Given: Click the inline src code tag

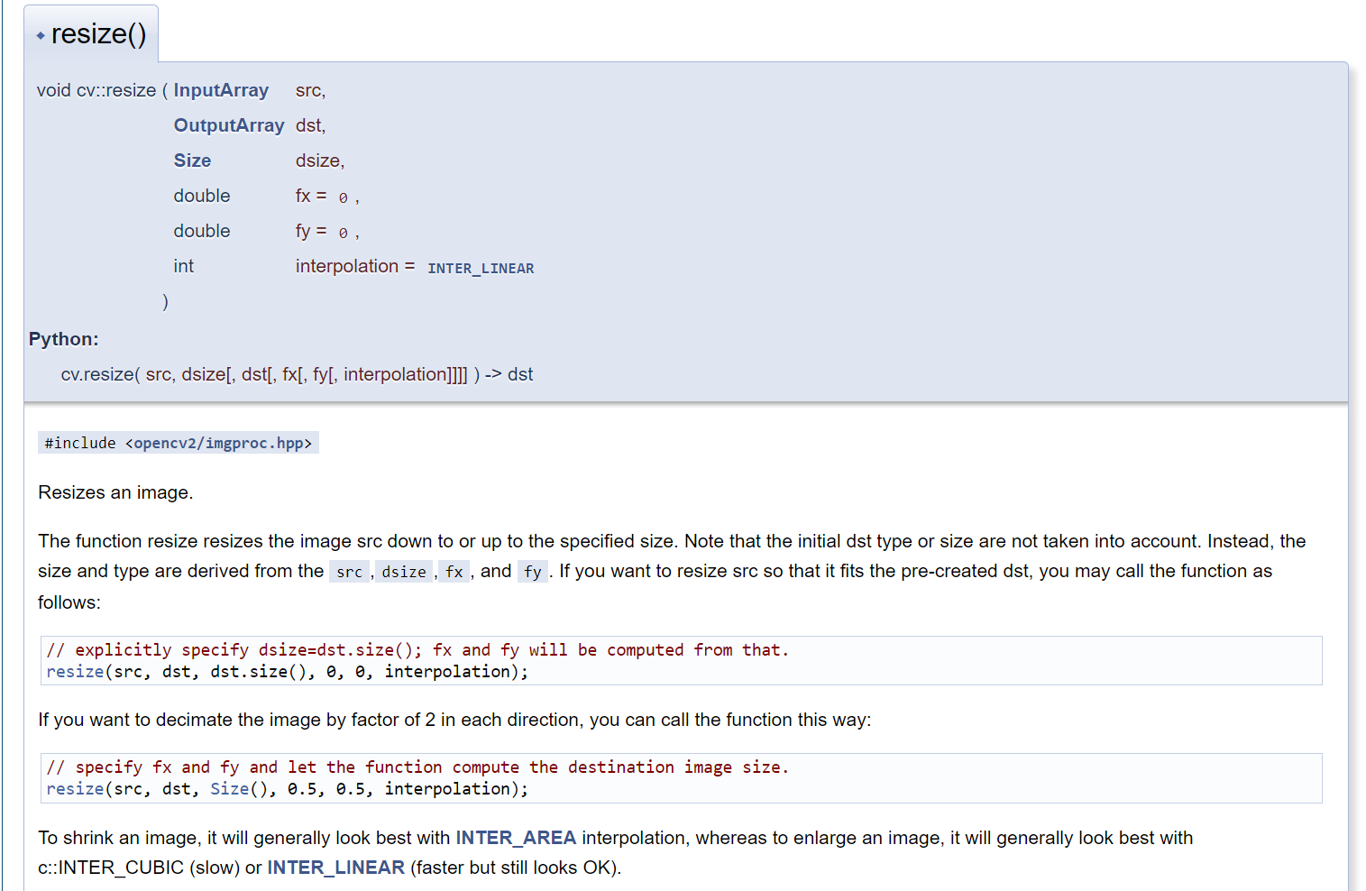Looking at the screenshot, I should tap(349, 572).
